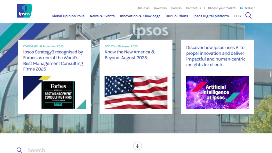This screenshot has width=272, height=153.
Task: Visit the Investors link
Action: [160, 8]
